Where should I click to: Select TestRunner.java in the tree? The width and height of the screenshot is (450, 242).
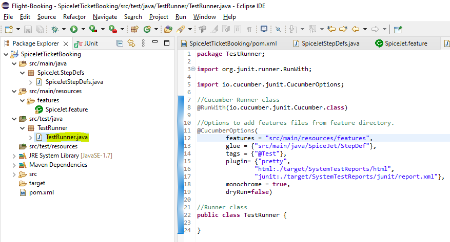click(67, 137)
